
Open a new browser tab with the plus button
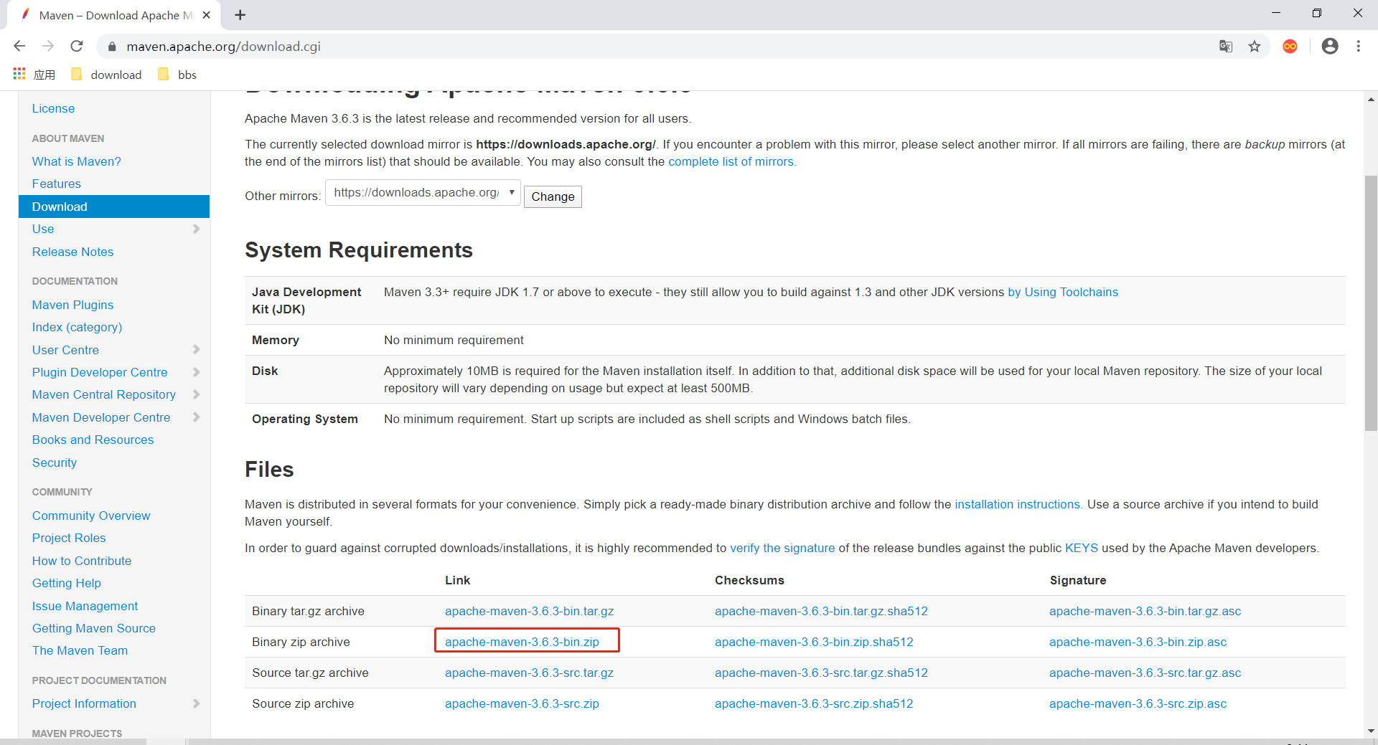tap(240, 14)
